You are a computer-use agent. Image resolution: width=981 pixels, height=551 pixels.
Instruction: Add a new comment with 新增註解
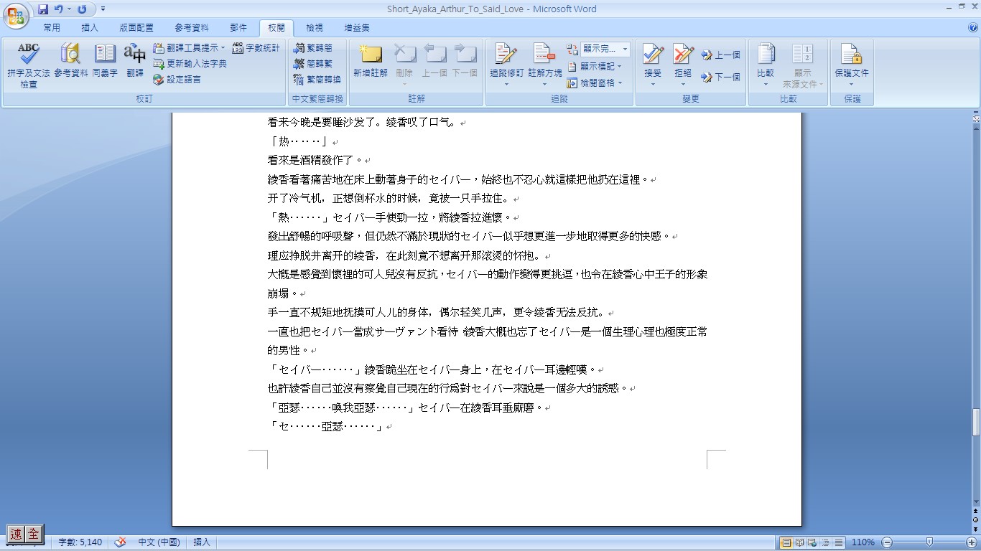(x=371, y=60)
